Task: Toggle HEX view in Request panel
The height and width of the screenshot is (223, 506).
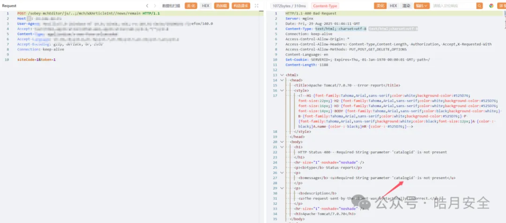Action: point(206,6)
